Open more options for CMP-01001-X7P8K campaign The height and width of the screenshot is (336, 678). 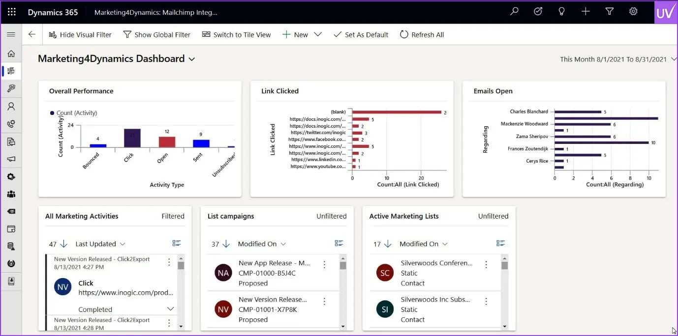click(x=324, y=301)
